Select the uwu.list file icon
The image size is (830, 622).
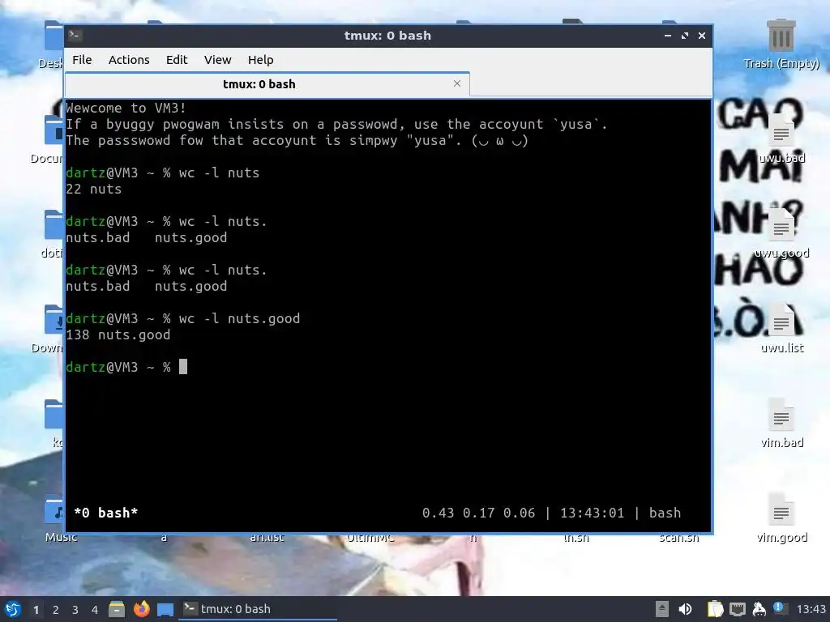[781, 329]
